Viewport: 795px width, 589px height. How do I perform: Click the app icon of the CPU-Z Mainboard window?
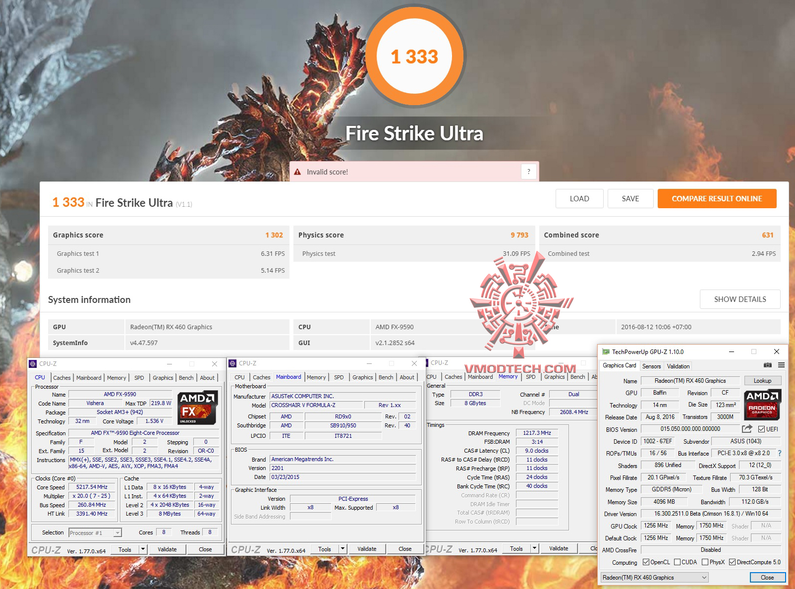pyautogui.click(x=232, y=363)
